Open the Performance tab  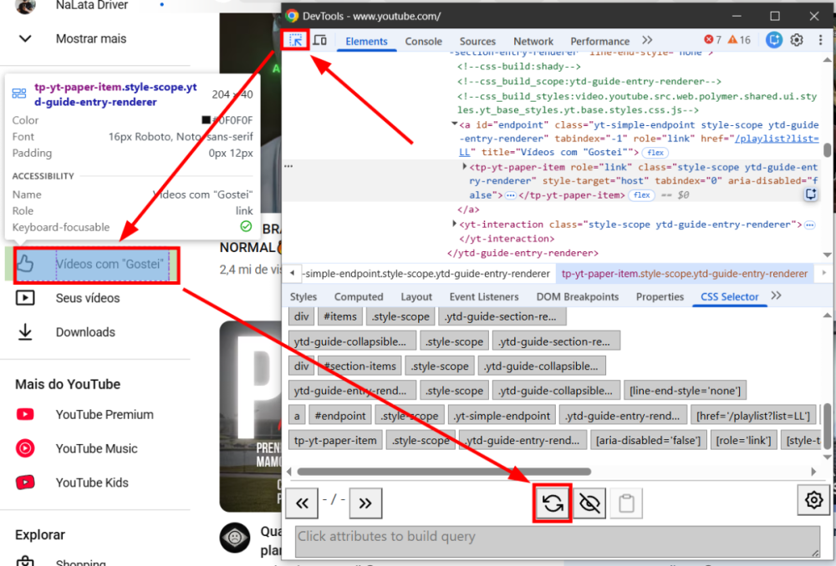click(x=599, y=41)
